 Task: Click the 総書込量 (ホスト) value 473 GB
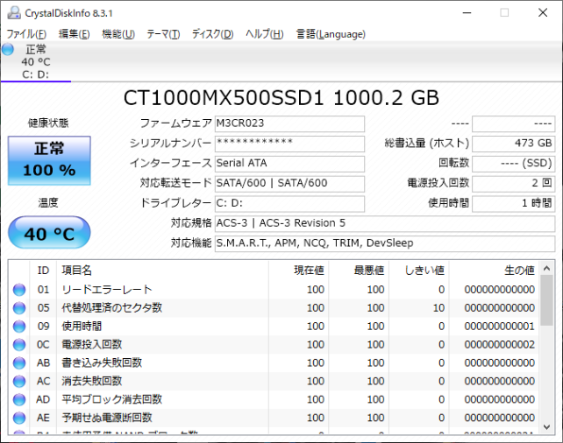coord(513,144)
